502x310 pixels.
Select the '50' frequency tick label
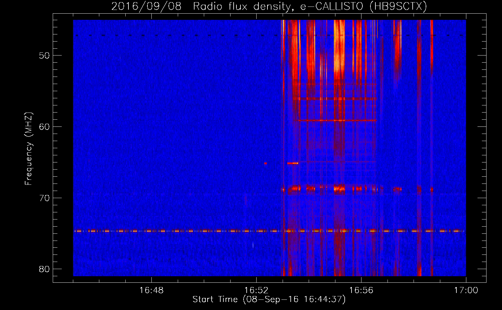(x=44, y=56)
